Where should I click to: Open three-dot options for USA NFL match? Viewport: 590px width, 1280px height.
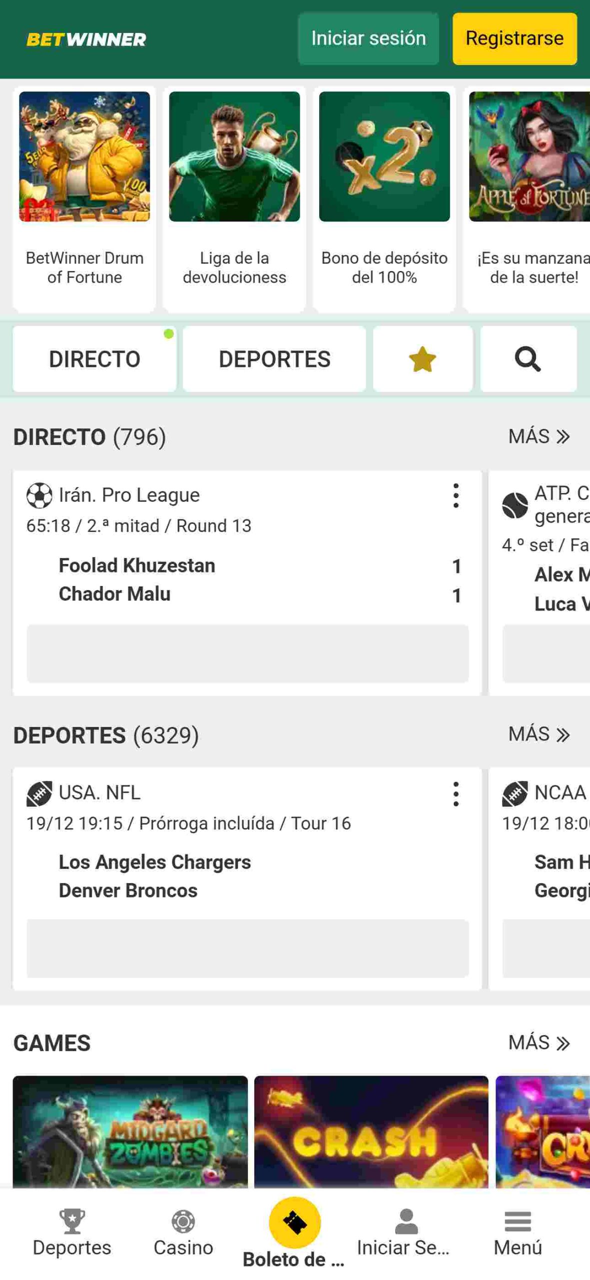(x=456, y=794)
